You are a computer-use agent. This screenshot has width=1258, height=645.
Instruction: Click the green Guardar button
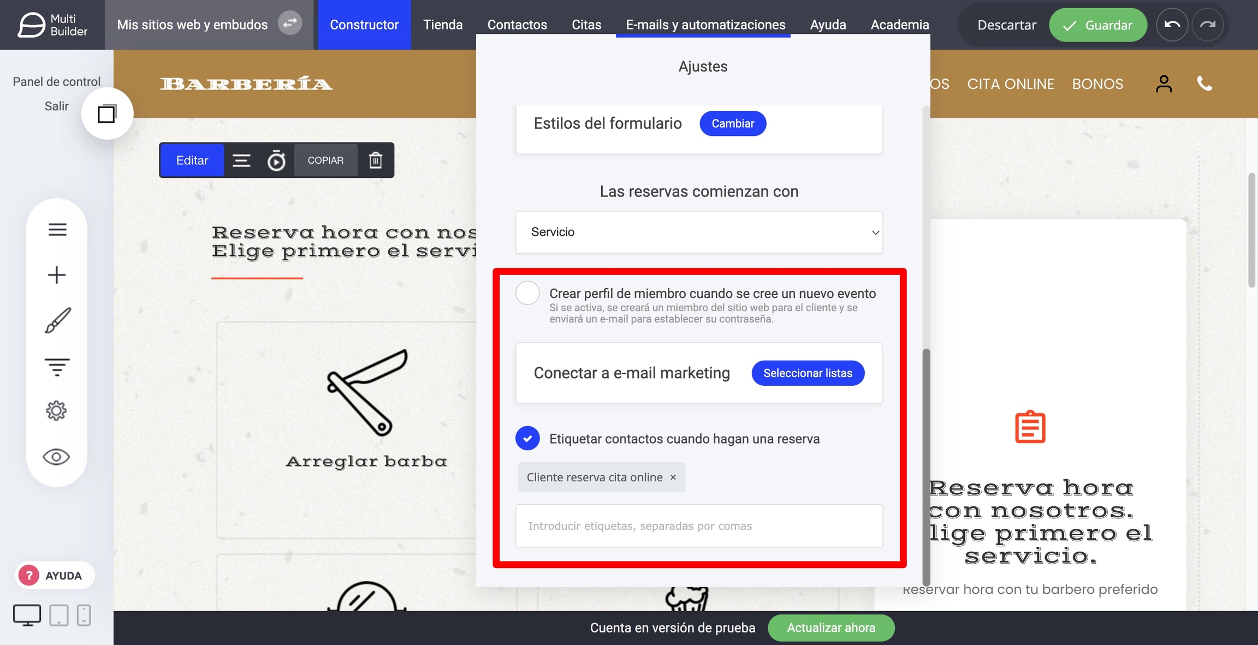[1097, 25]
